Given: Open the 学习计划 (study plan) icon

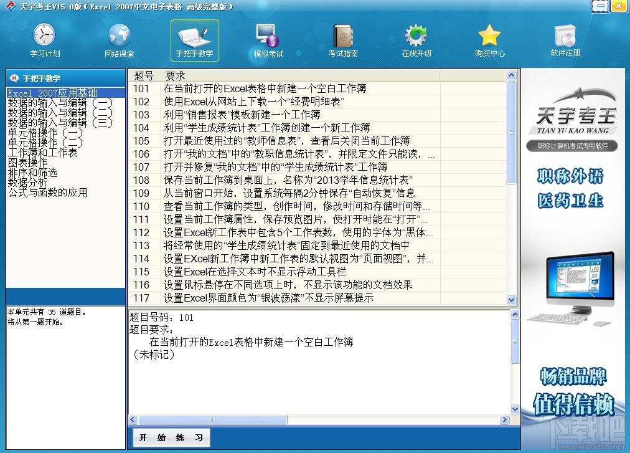Looking at the screenshot, I should (44, 37).
